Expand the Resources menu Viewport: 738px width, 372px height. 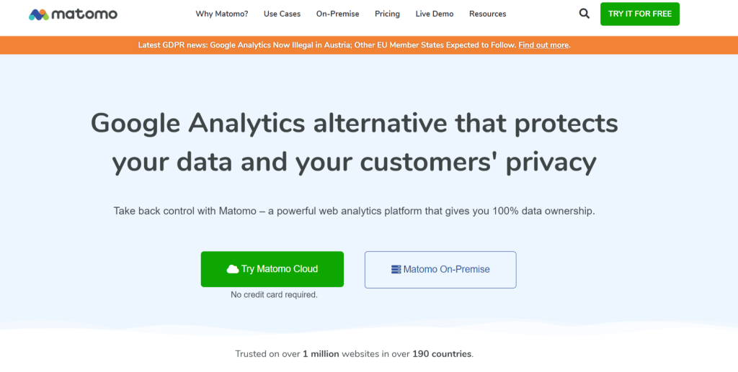point(487,14)
